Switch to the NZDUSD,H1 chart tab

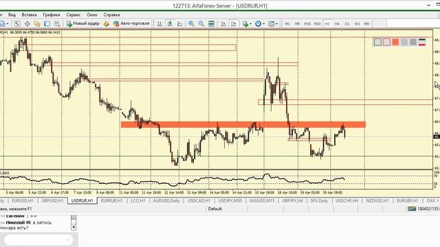377,201
